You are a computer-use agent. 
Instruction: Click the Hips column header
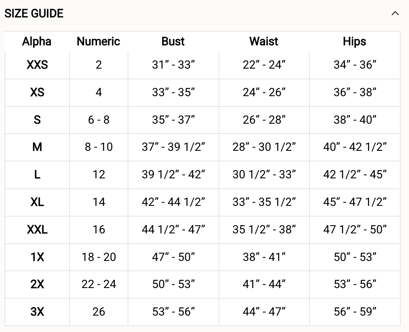pyautogui.click(x=354, y=41)
